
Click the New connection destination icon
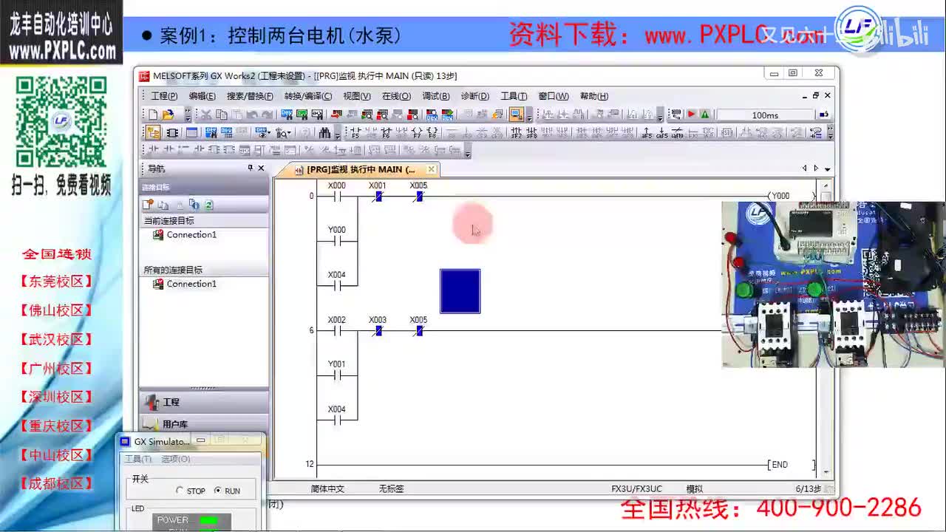[148, 205]
